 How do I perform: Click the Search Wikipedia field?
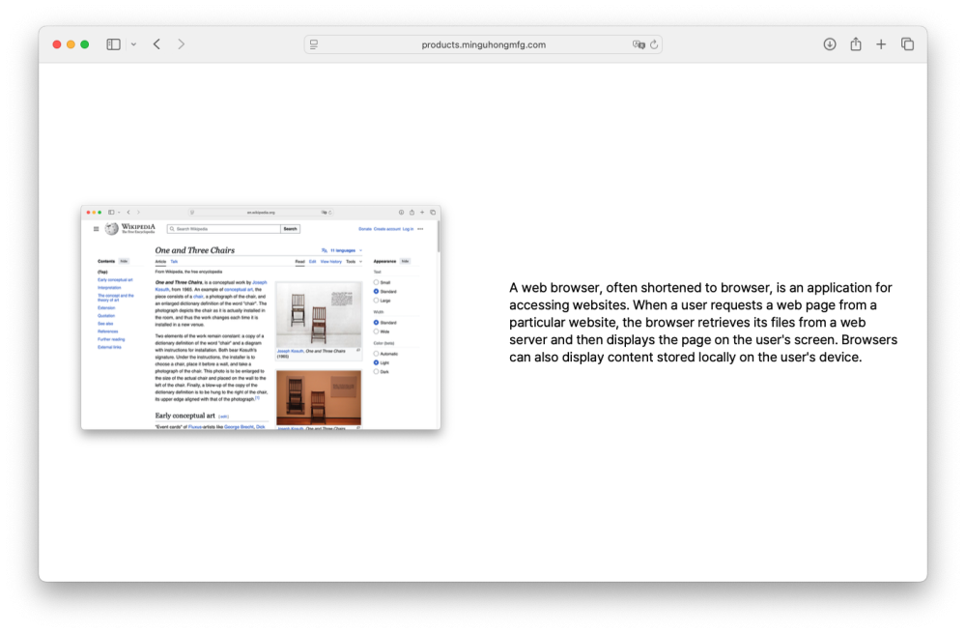point(224,229)
